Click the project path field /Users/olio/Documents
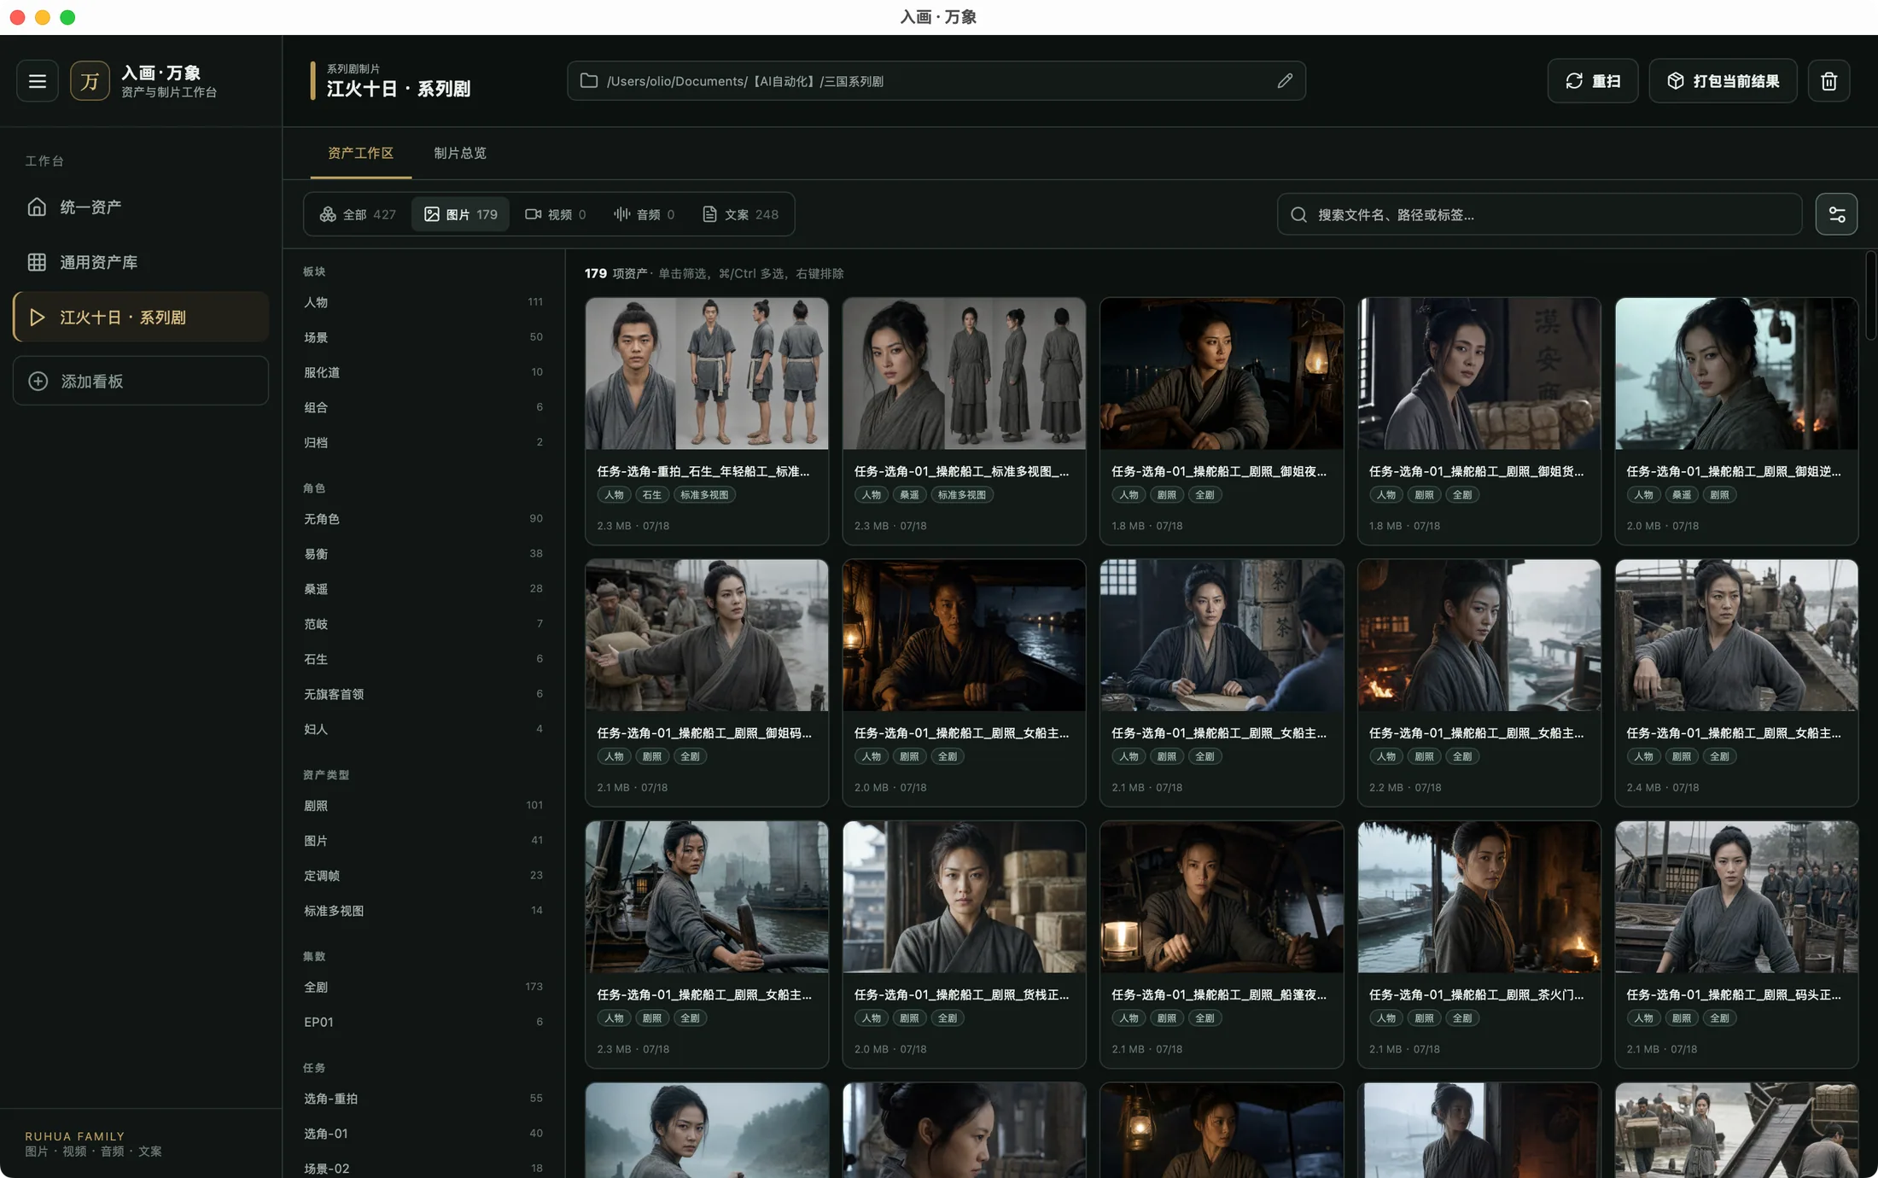Image resolution: width=1878 pixels, height=1178 pixels. click(936, 81)
